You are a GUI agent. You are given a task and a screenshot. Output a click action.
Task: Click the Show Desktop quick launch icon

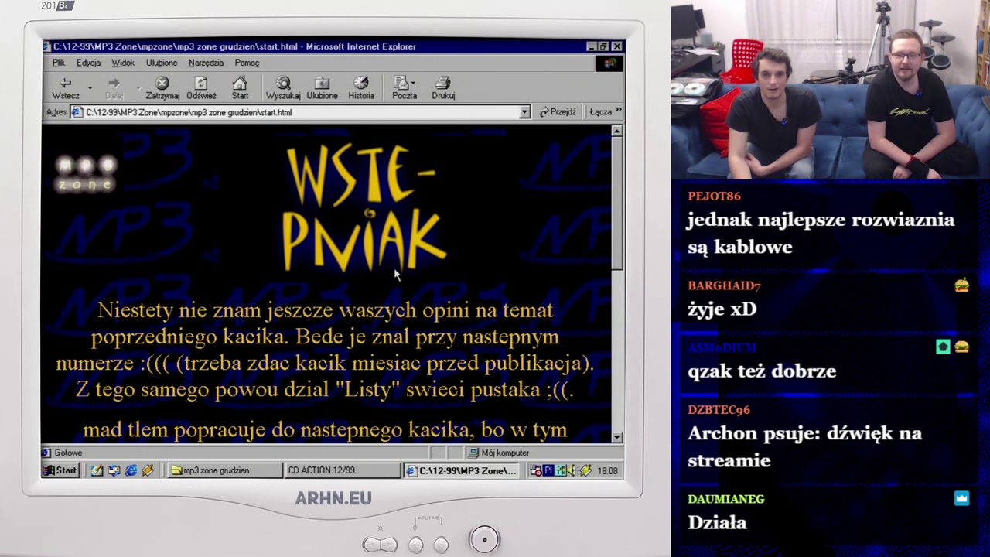tap(97, 470)
